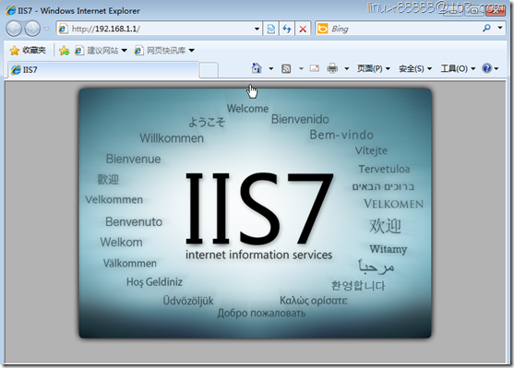This screenshot has width=514, height=368.
Task: Open a new blank tab
Action: (209, 70)
